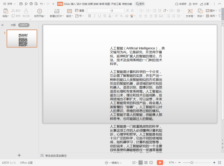This screenshot has height=166, width=224.
Task: Click the new slide (新建幻灯片) icon
Action: click(x=57, y=11)
